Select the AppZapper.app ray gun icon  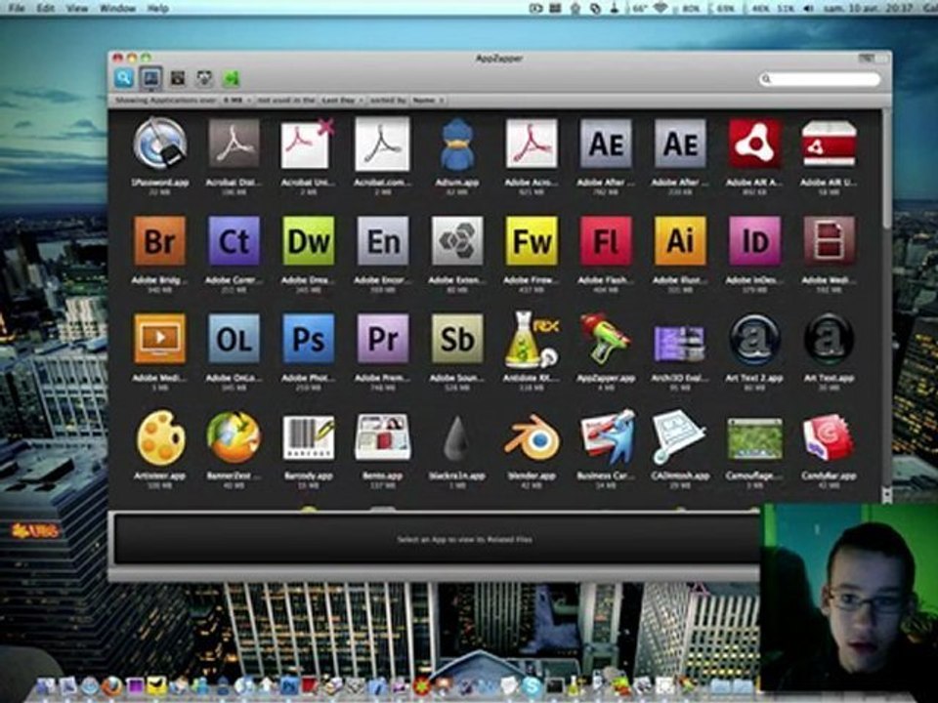point(606,339)
